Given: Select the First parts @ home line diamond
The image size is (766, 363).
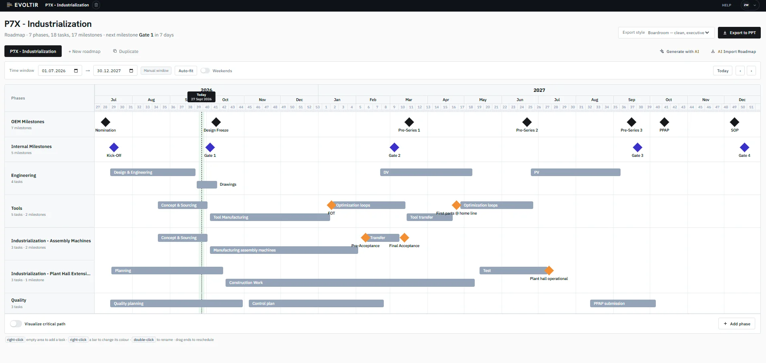Looking at the screenshot, I should [x=456, y=205].
